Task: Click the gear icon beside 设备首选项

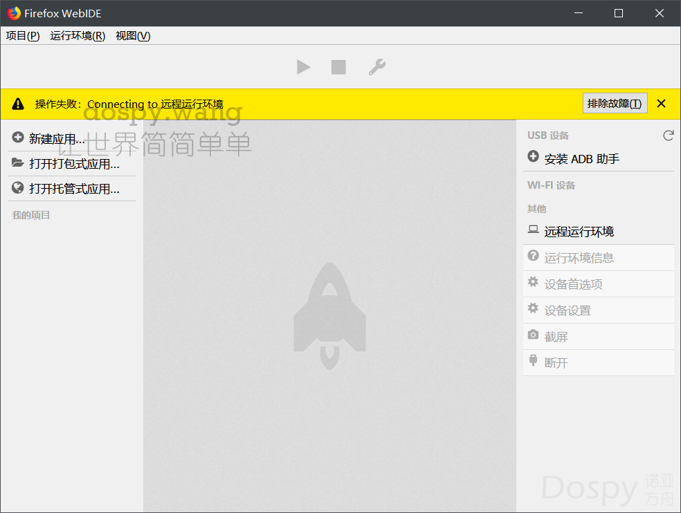Action: point(533,282)
